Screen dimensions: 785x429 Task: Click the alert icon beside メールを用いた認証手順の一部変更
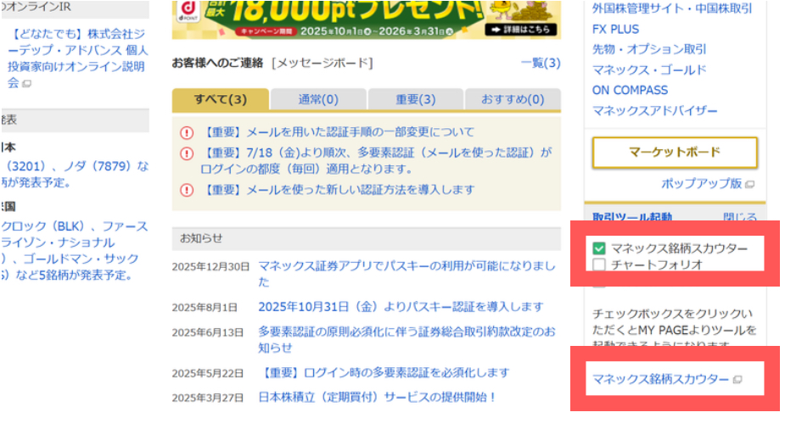[187, 132]
